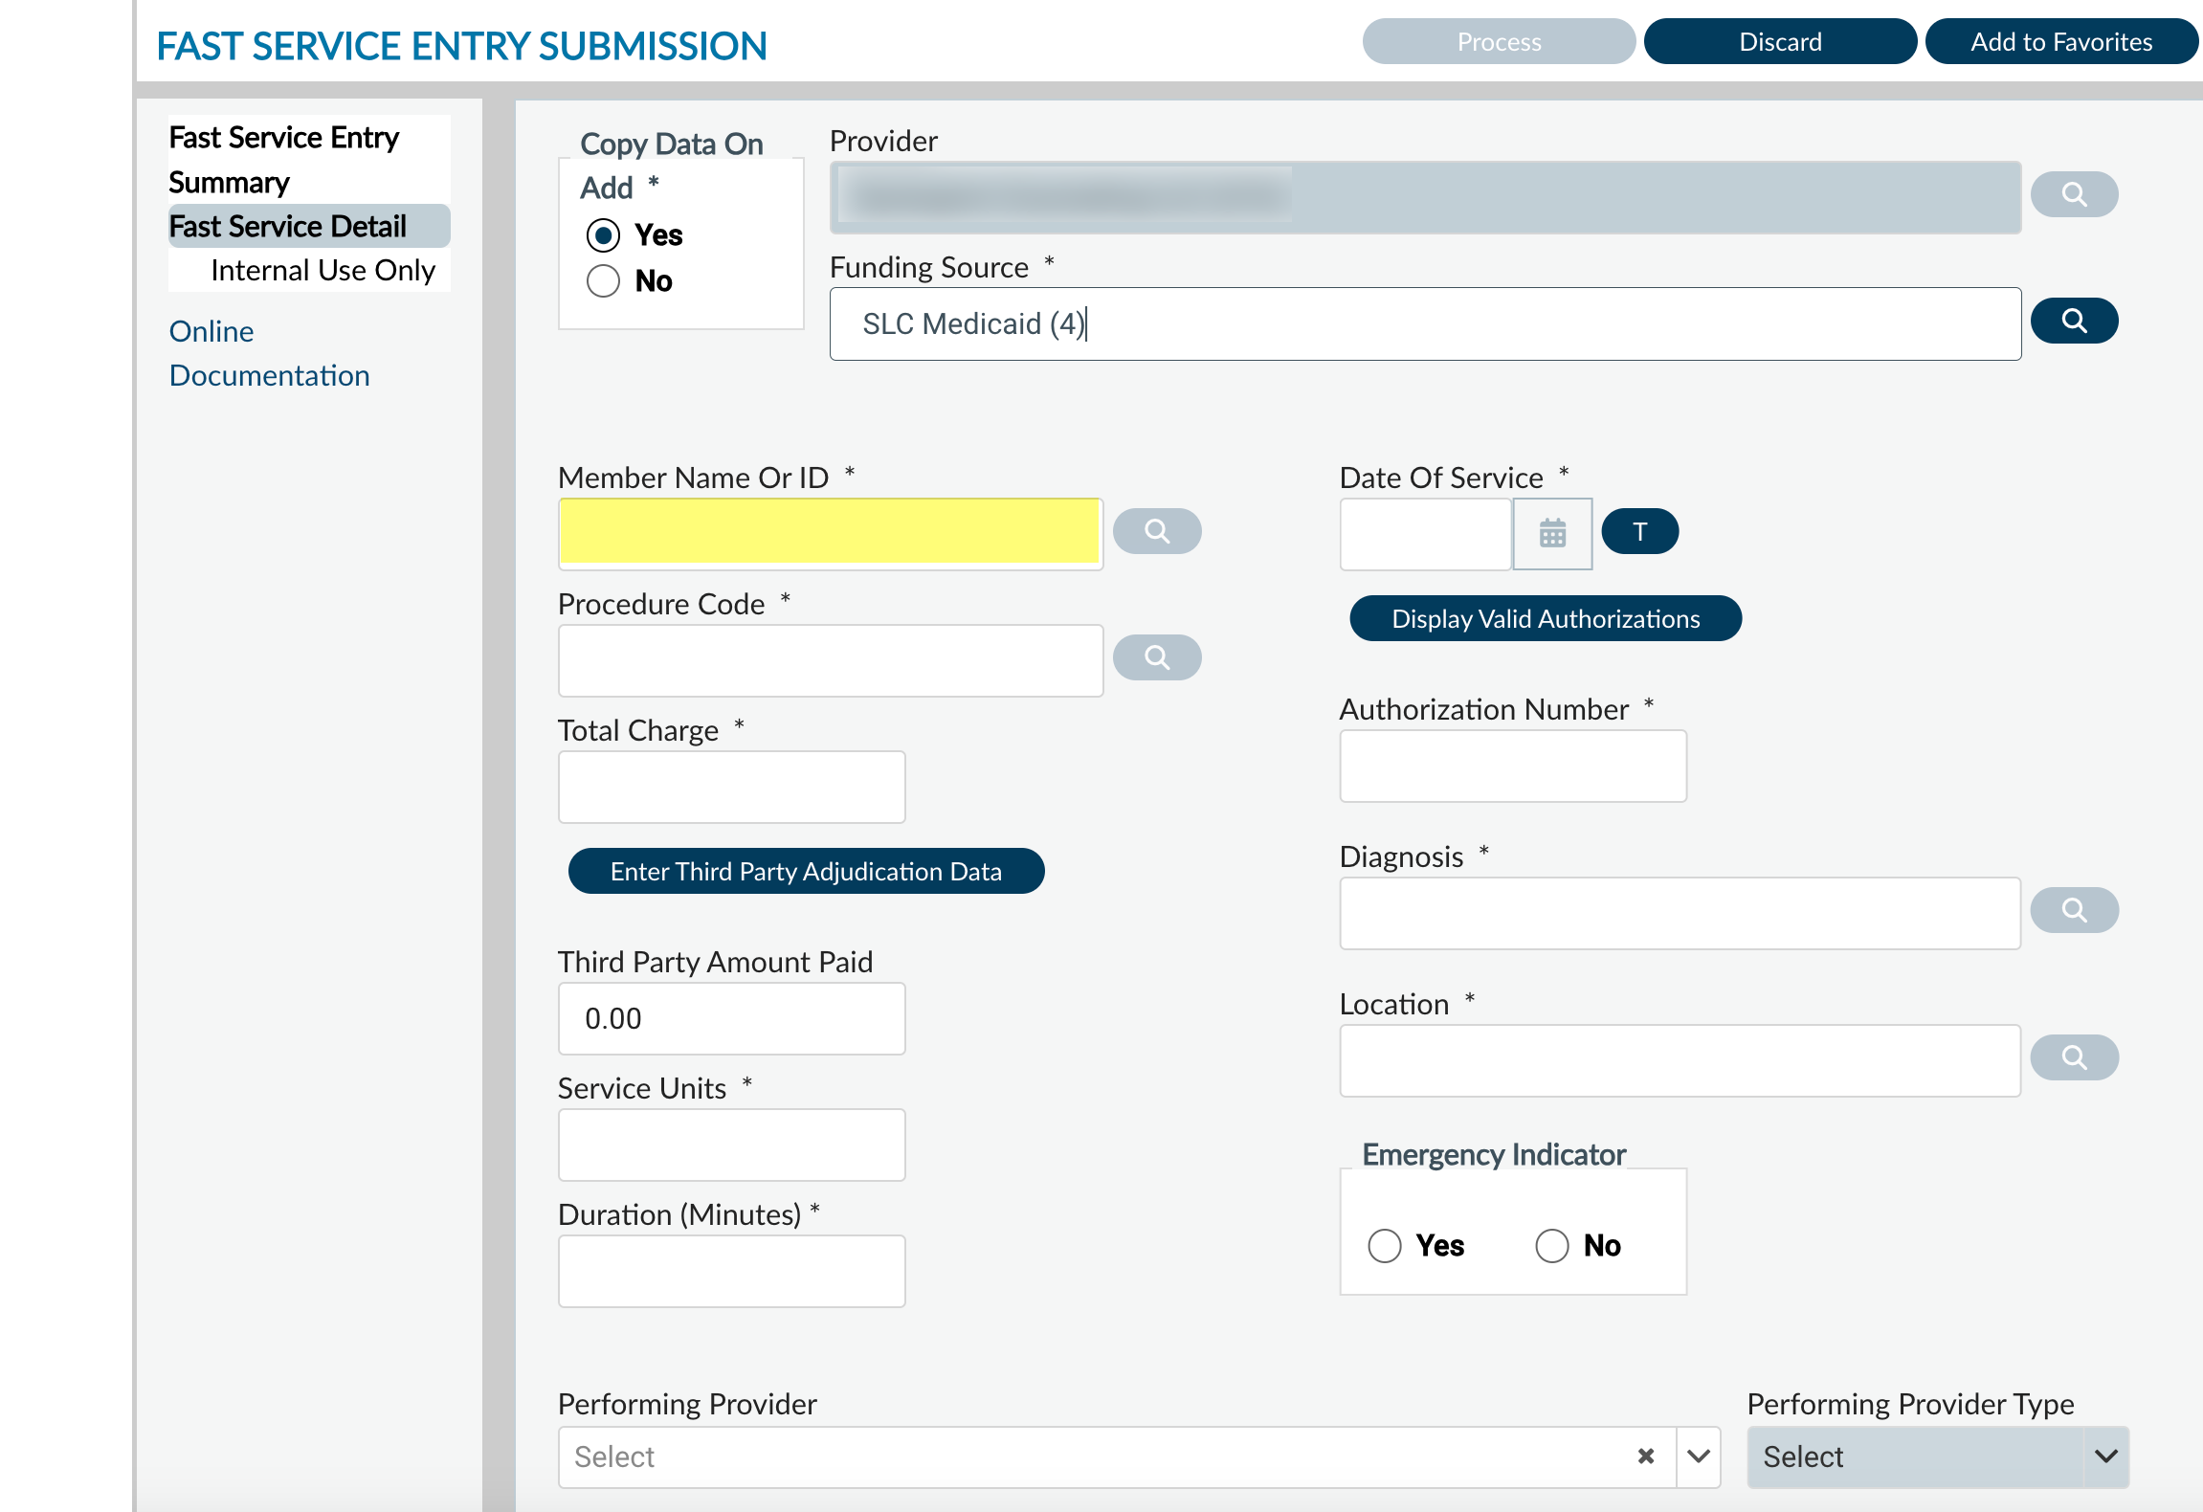Viewport: 2203px width, 1512px height.
Task: Click inside the Total Charge field
Action: pyautogui.click(x=731, y=786)
